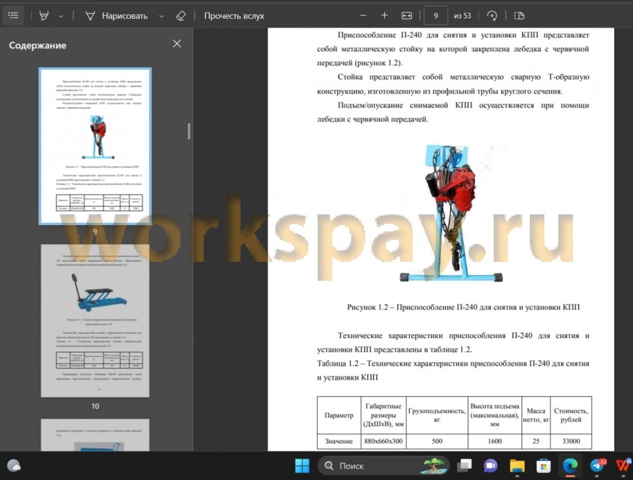Screen dimensions: 633x480
Task: Open the page 10 thumbnail
Action: 96,321
